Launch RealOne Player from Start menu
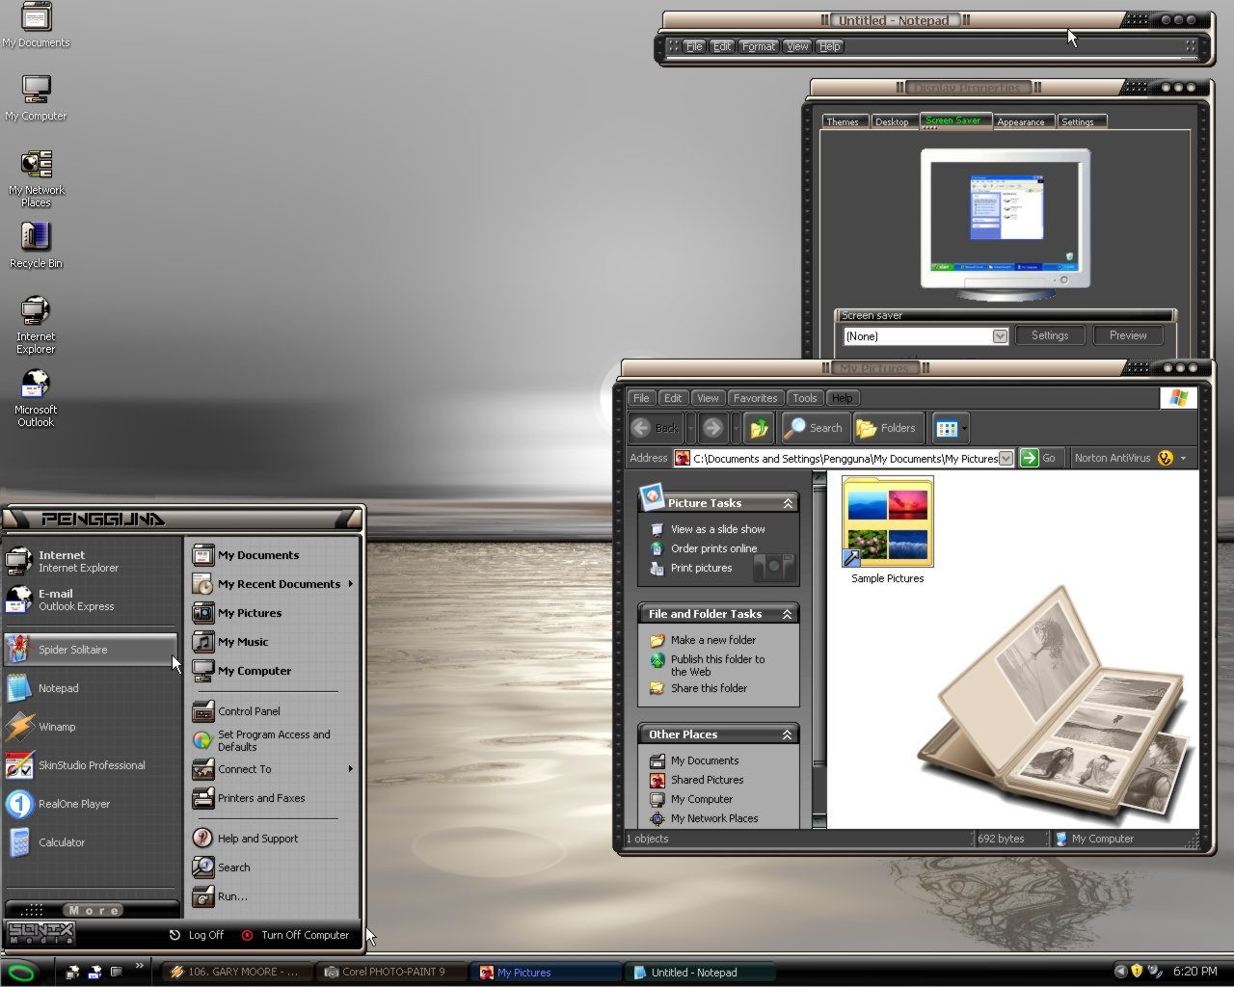 click(91, 804)
